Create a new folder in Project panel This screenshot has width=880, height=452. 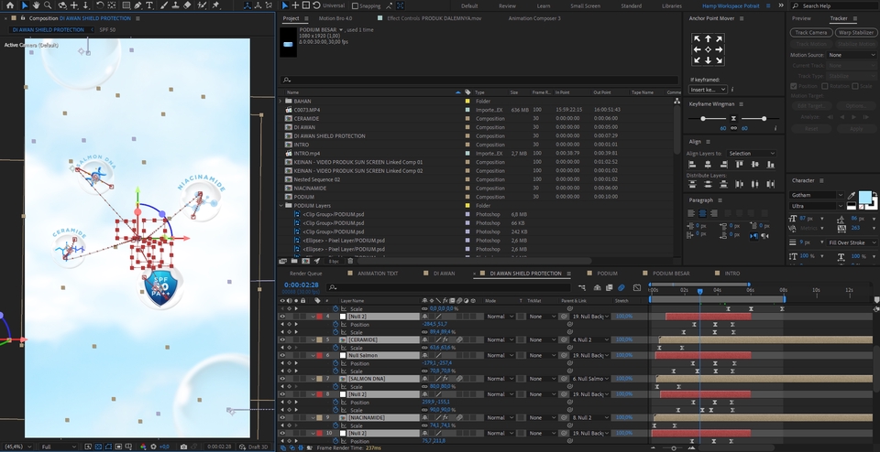(293, 261)
